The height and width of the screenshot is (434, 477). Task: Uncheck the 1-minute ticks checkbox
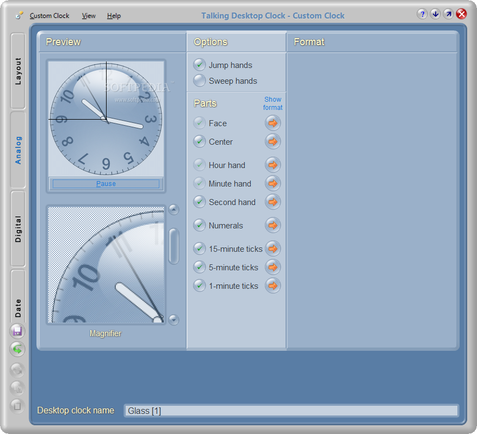(x=200, y=286)
